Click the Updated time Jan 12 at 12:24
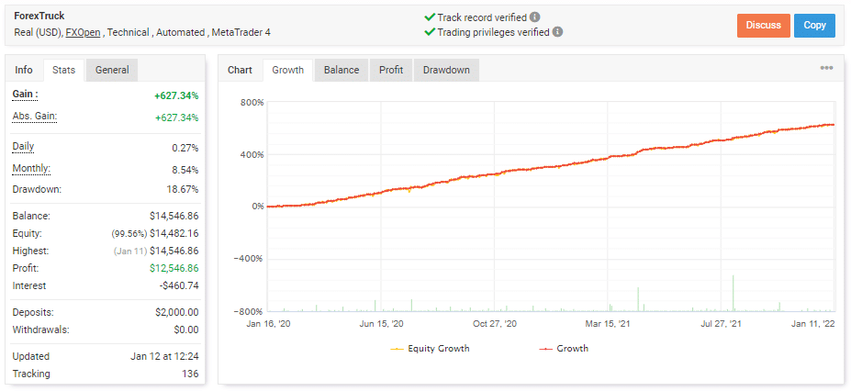Viewport: 851px width, 391px height. point(164,356)
